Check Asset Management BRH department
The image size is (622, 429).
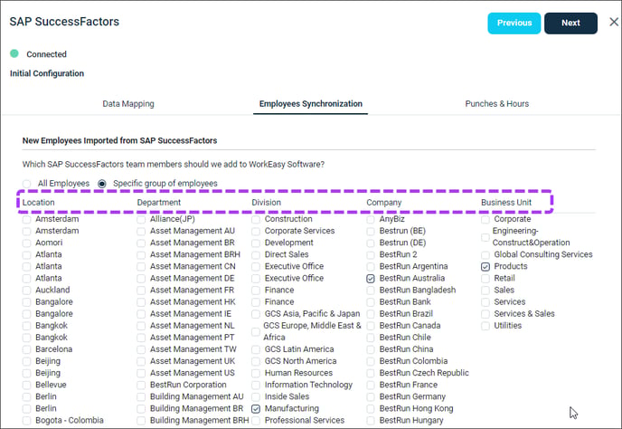(x=141, y=254)
